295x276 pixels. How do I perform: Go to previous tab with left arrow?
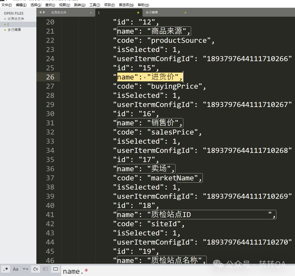tap(40, 12)
